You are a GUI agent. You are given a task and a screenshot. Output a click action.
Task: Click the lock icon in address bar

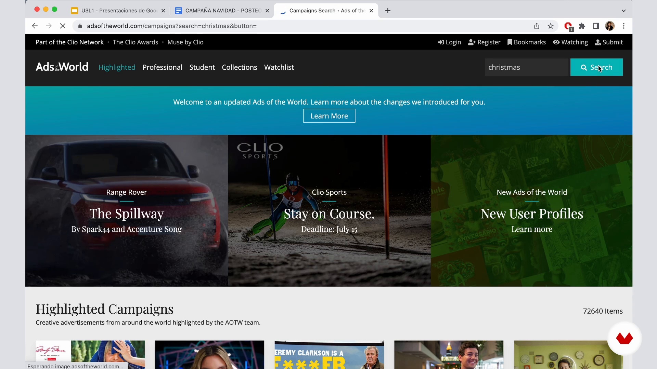tap(80, 26)
